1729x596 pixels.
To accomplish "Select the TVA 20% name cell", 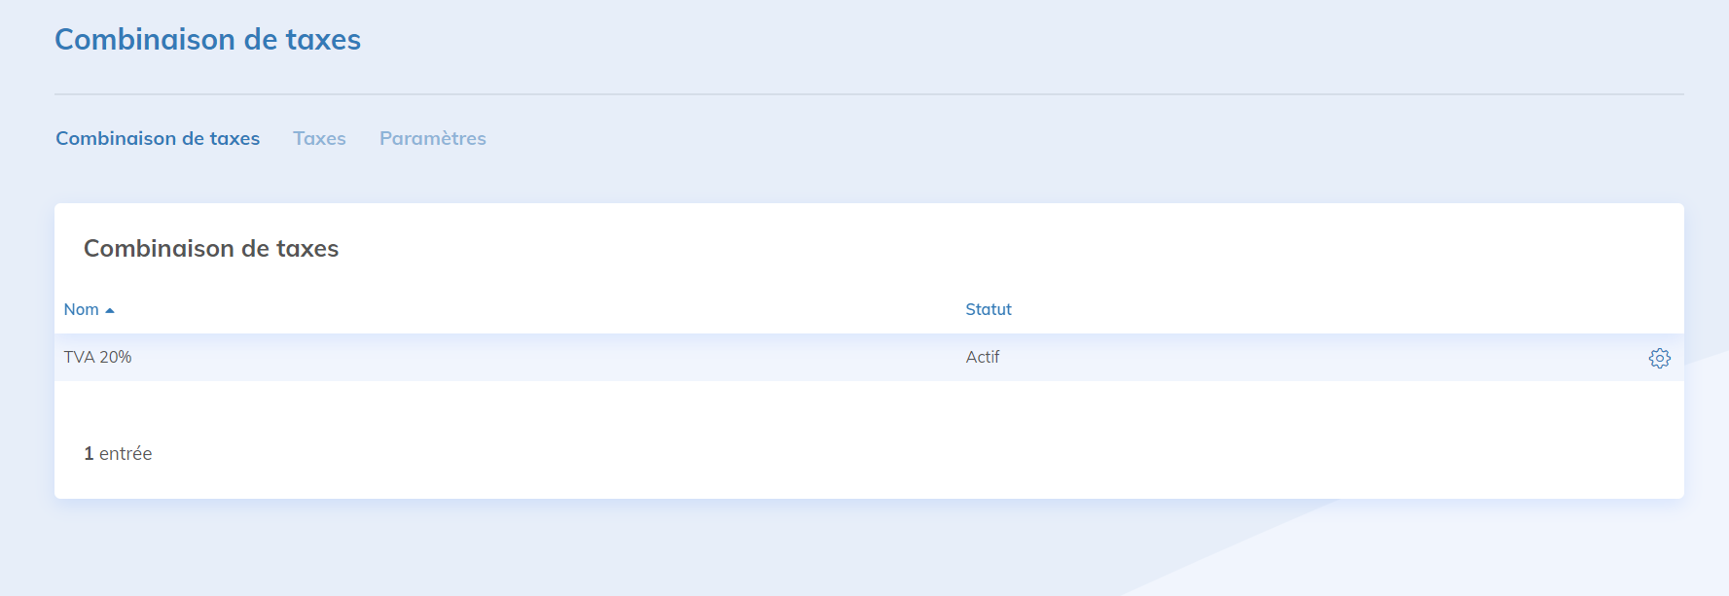I will pyautogui.click(x=97, y=357).
